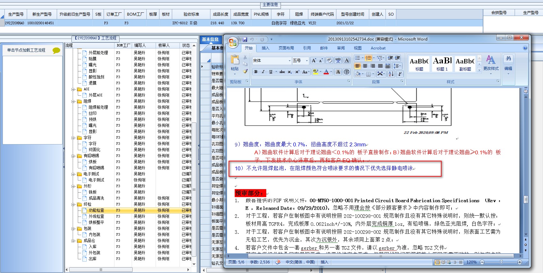Click the Shrink Font icon
This screenshot has width=543, height=273.
click(x=321, y=60)
